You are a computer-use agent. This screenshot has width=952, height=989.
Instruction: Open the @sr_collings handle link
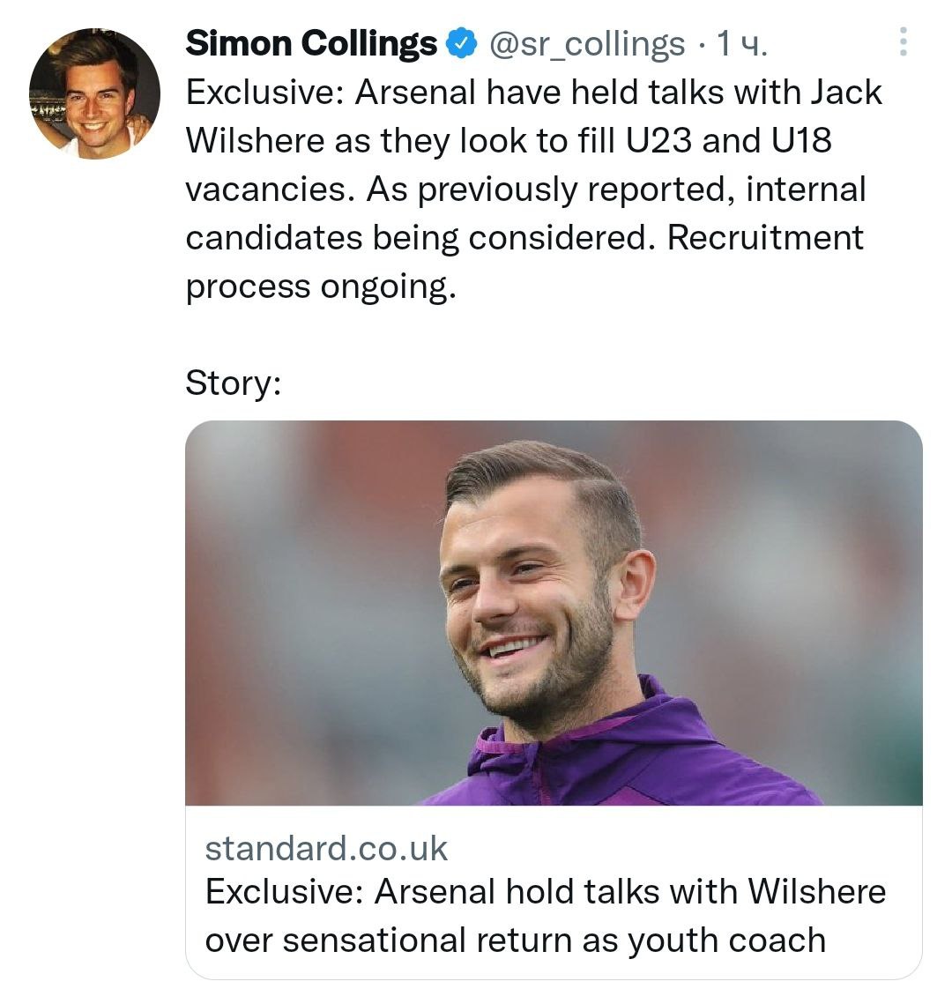(x=586, y=43)
